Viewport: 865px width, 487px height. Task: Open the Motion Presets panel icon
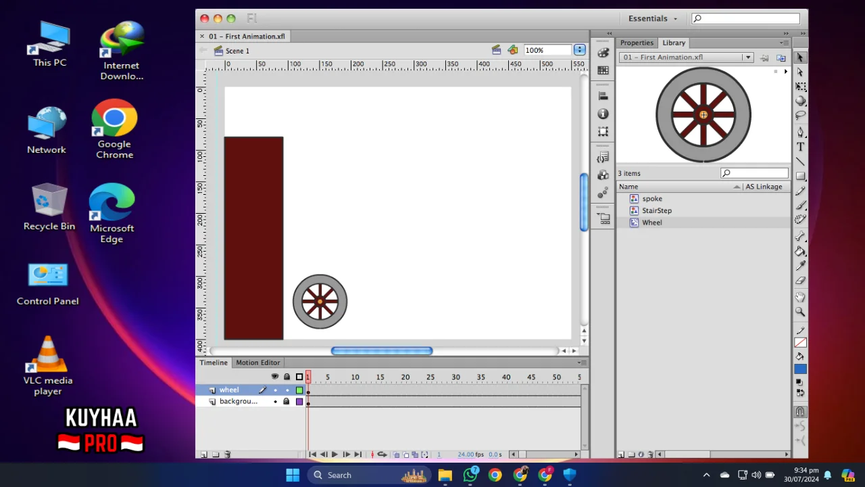(603, 193)
